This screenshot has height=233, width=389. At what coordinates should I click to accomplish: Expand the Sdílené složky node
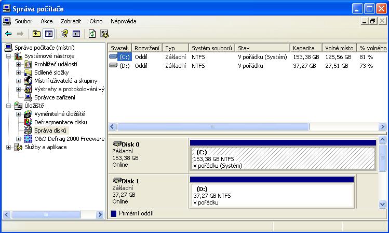pos(18,72)
